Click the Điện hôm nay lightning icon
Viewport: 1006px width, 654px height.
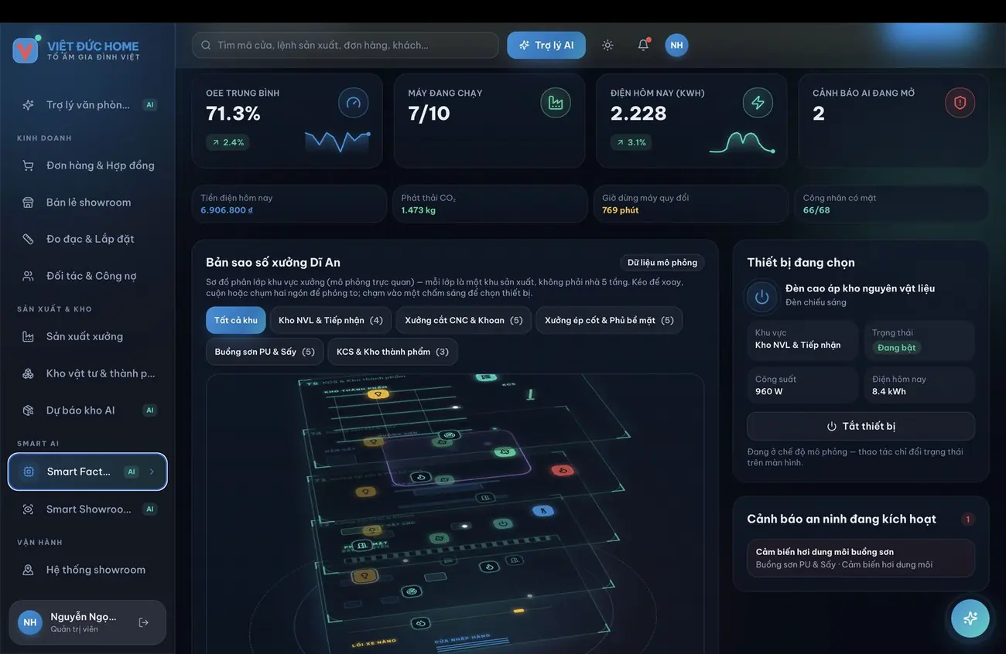pyautogui.click(x=758, y=103)
